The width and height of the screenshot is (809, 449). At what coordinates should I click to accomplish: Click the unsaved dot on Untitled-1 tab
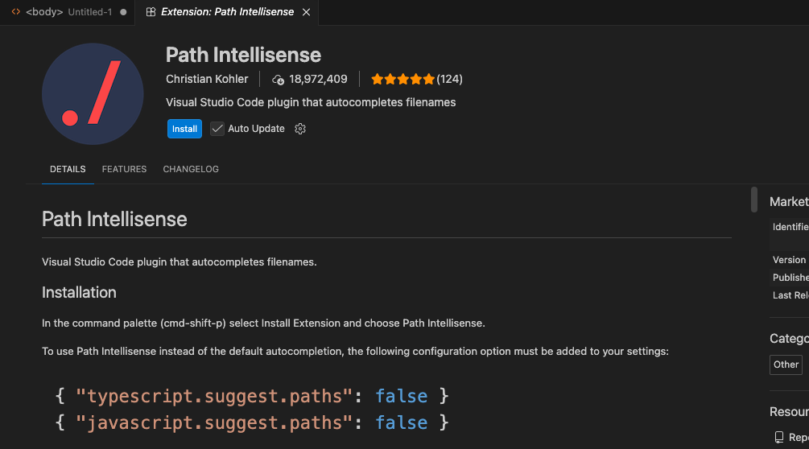tap(123, 12)
